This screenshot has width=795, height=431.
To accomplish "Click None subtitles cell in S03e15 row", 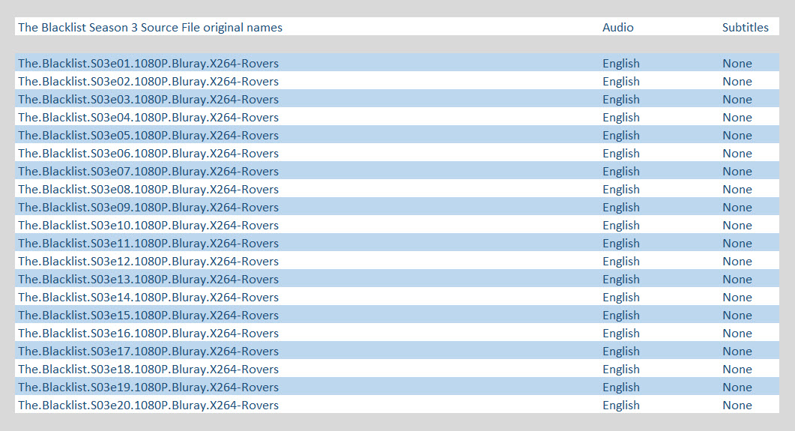I will click(x=737, y=316).
